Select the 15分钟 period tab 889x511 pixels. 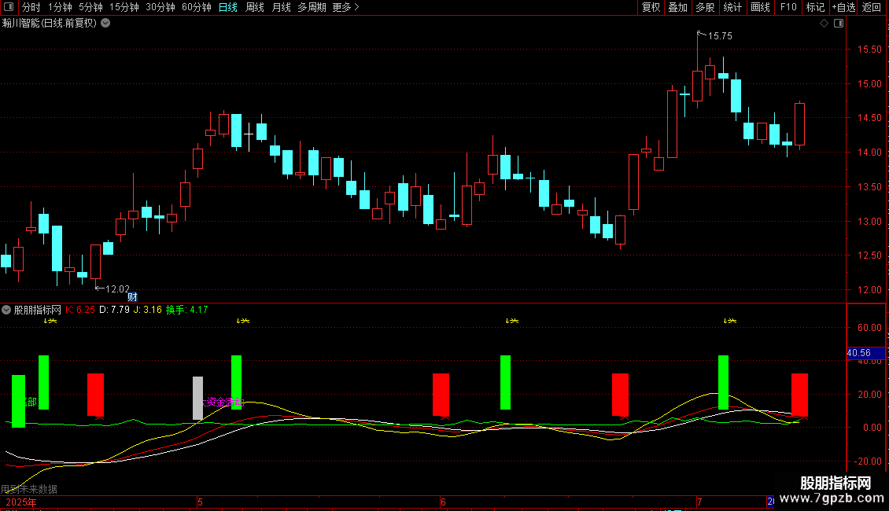124,7
